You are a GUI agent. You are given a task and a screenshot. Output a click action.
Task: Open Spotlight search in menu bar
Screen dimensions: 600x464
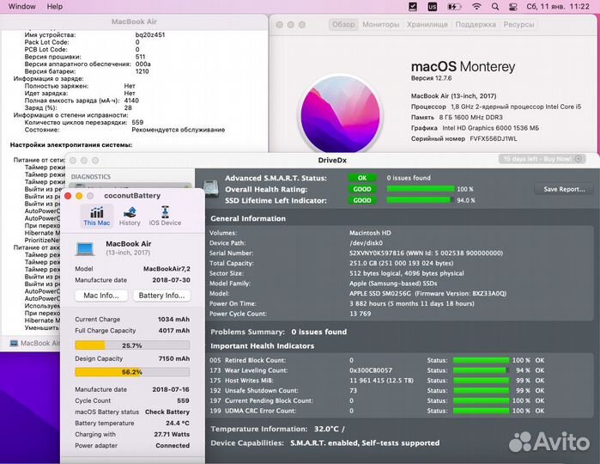(495, 7)
